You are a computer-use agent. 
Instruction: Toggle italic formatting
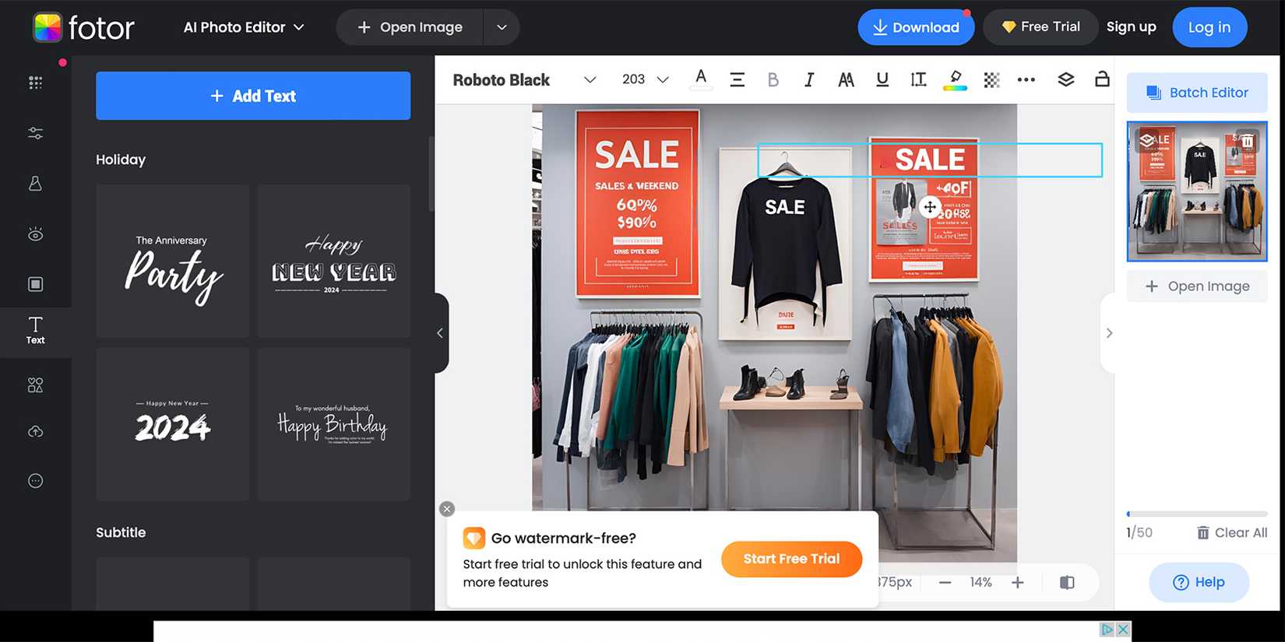pyautogui.click(x=809, y=79)
